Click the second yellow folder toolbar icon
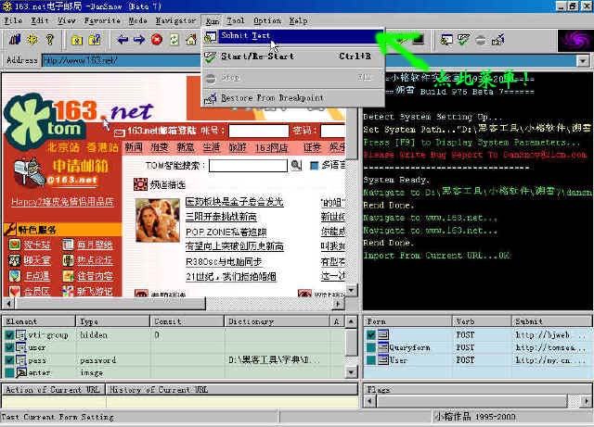This screenshot has width=594, height=427. 95,40
